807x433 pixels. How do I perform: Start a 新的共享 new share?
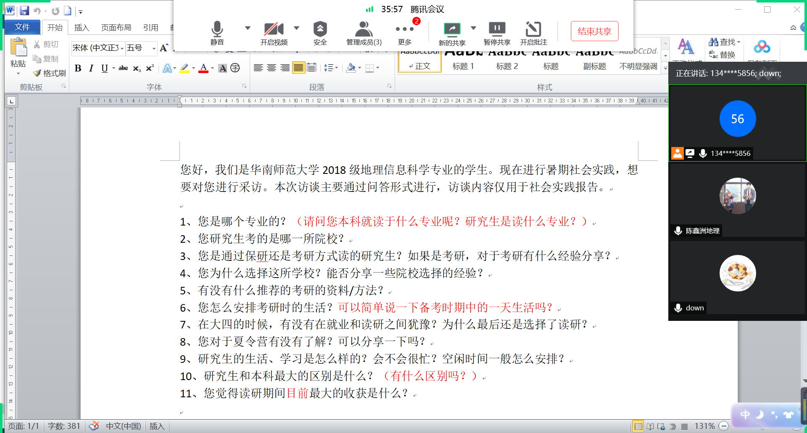(452, 33)
